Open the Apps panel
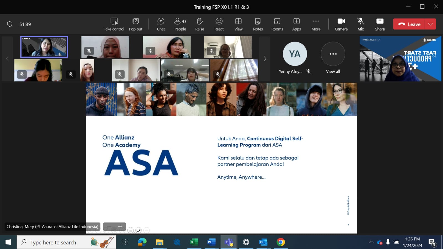The image size is (443, 249). pos(296,24)
